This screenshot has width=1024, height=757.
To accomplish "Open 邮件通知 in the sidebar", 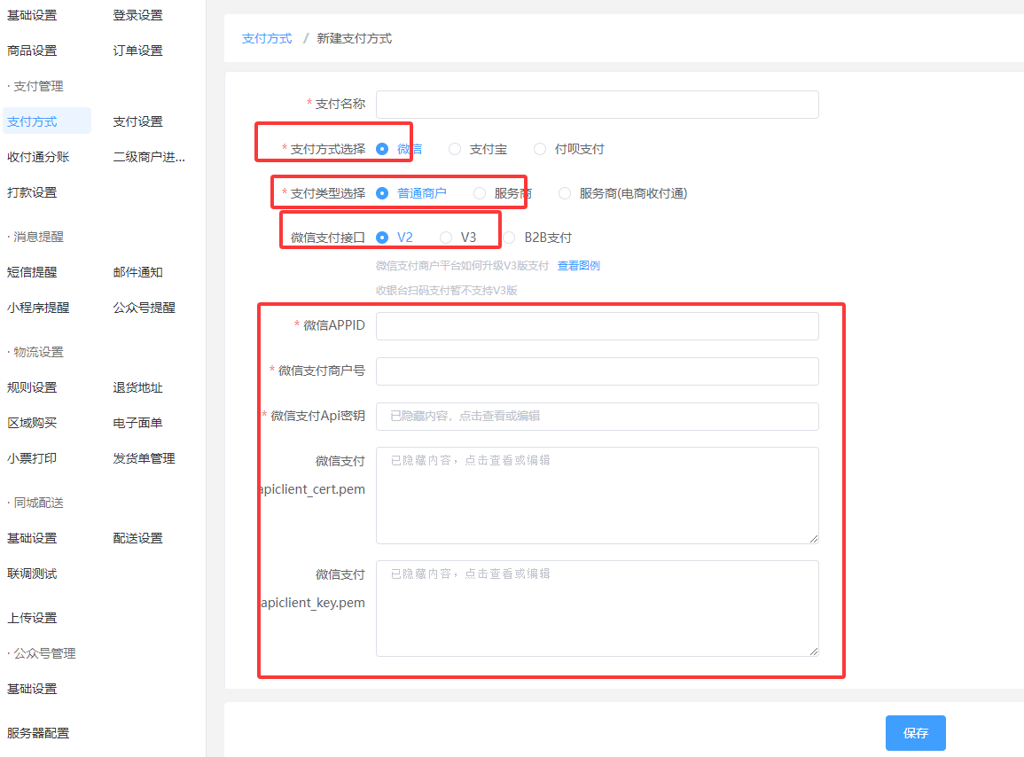I will [x=137, y=272].
